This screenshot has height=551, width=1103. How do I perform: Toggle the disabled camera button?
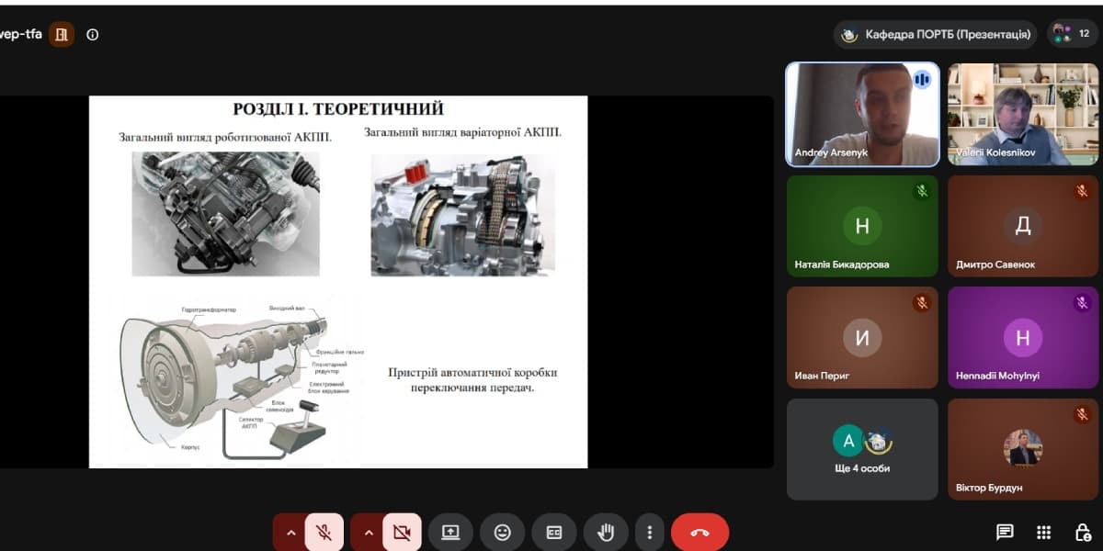(402, 532)
